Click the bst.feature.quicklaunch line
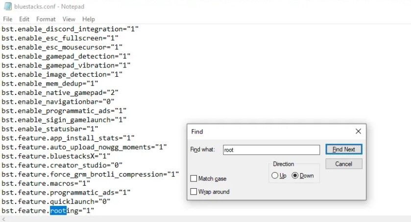 click(x=55, y=201)
